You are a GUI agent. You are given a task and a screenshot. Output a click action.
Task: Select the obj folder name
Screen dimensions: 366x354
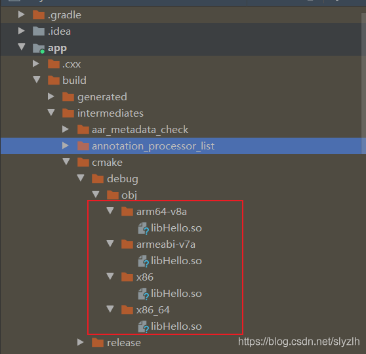(x=129, y=195)
